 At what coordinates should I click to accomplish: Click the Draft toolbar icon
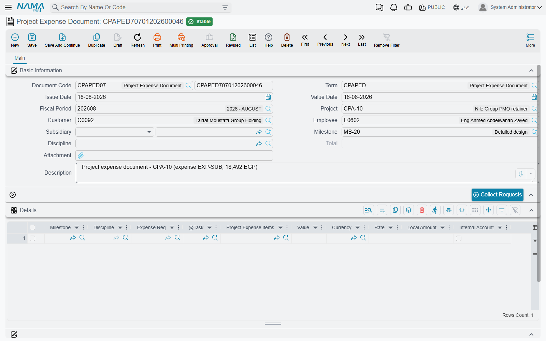coord(118,40)
